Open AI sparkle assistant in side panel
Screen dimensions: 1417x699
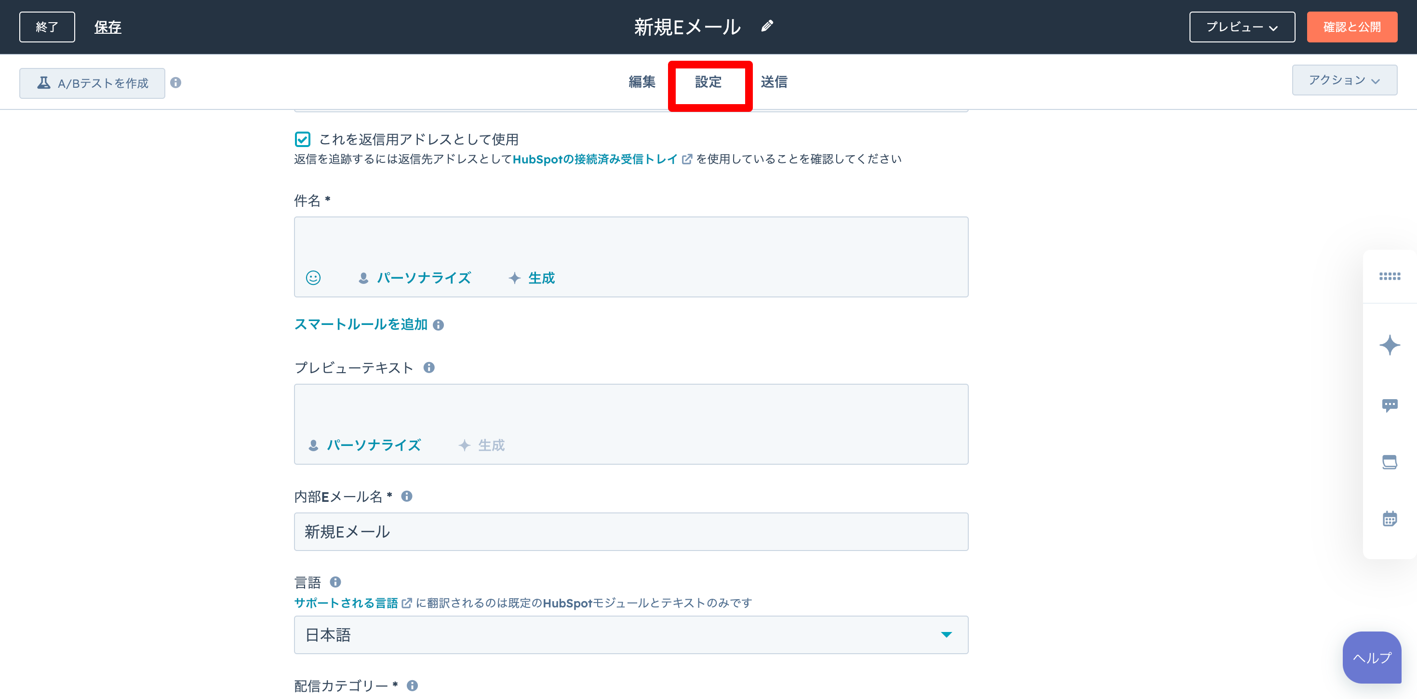[1390, 345]
